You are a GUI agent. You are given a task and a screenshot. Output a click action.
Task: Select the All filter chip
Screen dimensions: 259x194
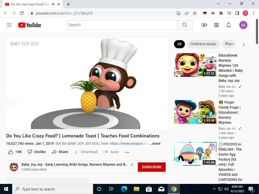(179, 44)
